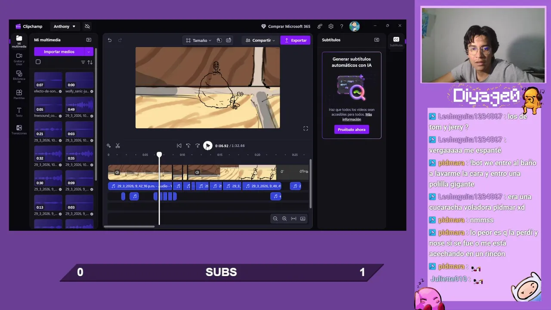Click the cloud sync off icon
This screenshot has width=551, height=310.
[x=87, y=26]
